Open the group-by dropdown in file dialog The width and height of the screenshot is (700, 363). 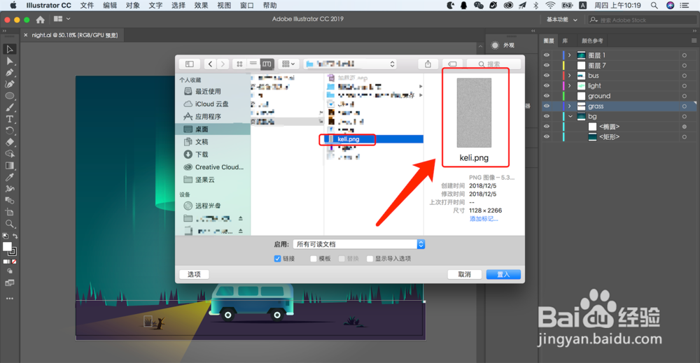coord(288,64)
